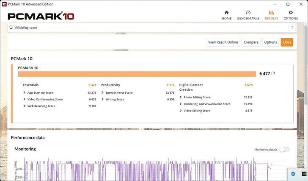Viewport: 308px width, 181px height.
Task: Click the NVIDIA tray icon
Action: 303,174
